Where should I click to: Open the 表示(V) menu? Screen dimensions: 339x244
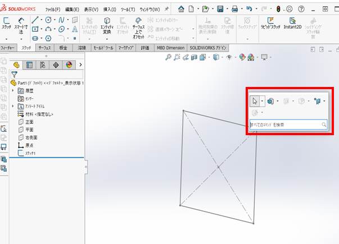(91, 10)
